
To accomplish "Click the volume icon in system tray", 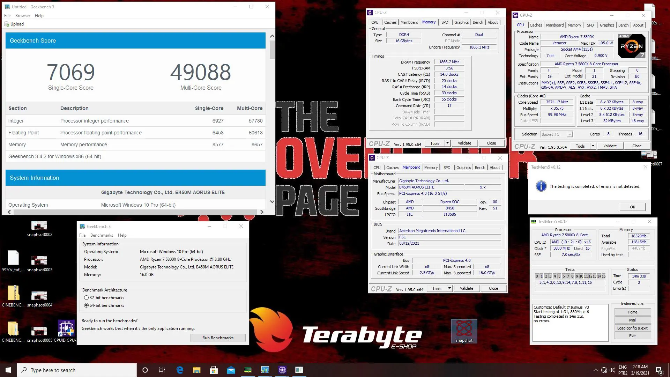I will coord(612,370).
